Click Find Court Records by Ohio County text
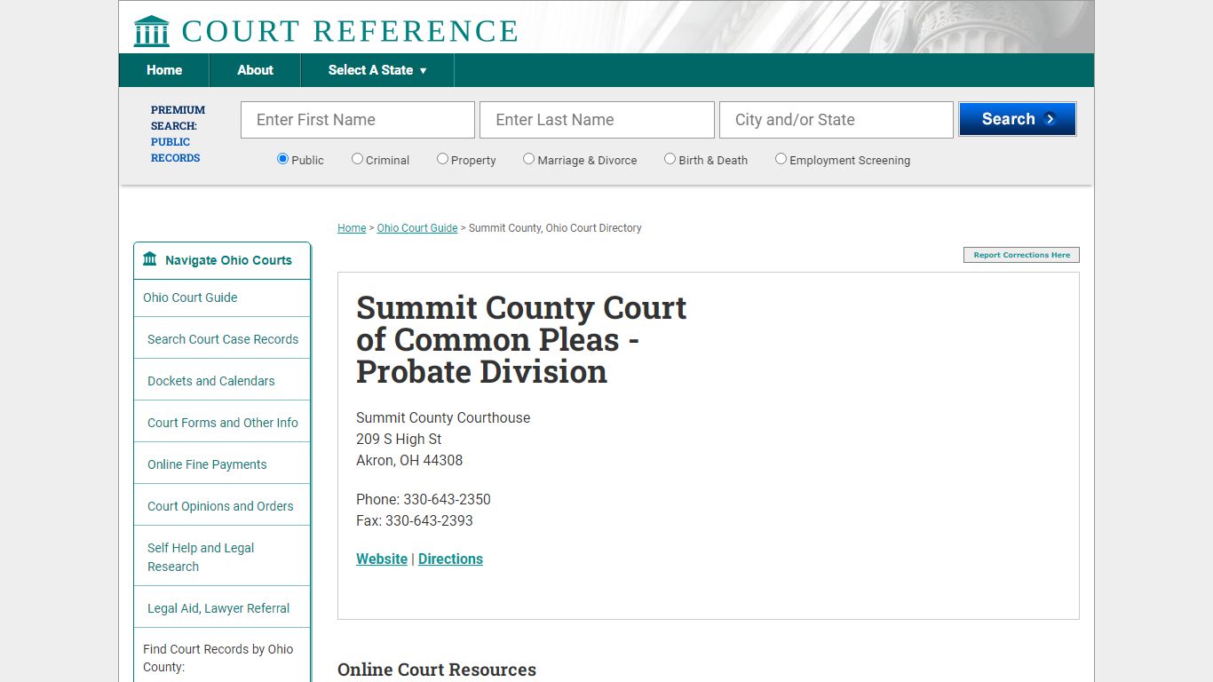Screen dimensions: 1213x682 pyautogui.click(x=218, y=658)
